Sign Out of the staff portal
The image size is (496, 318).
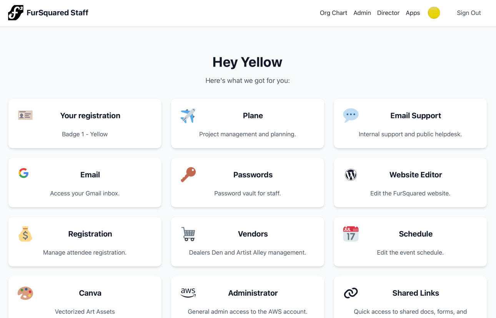coord(469,13)
